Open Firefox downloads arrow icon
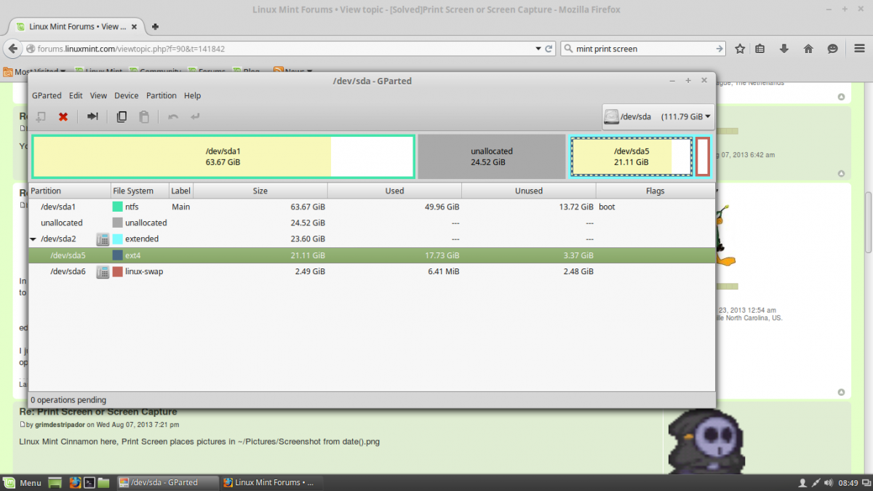 pos(784,49)
